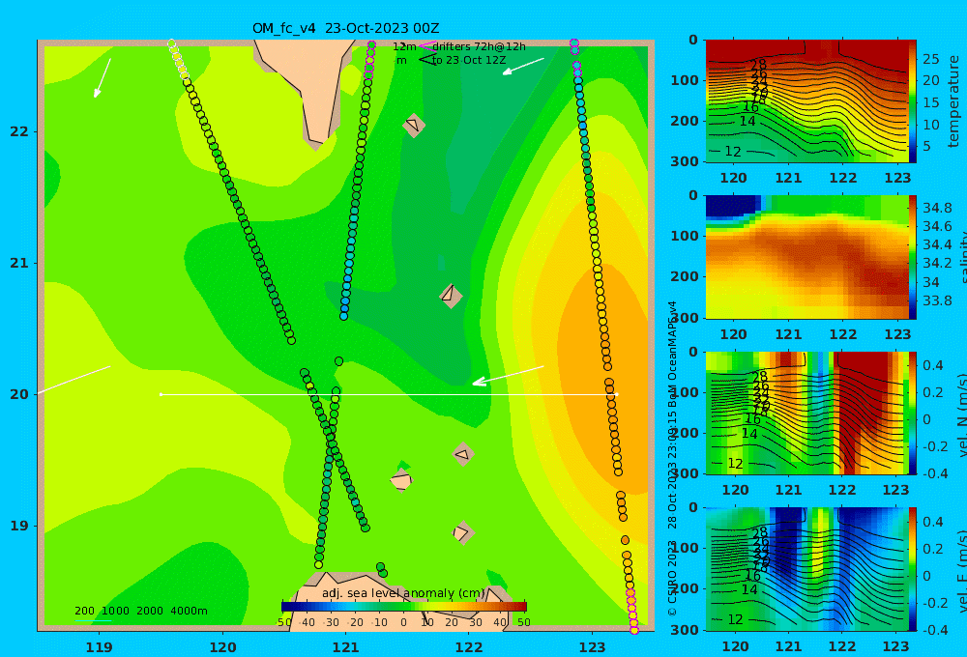Click the salinity colorbar

pos(913,257)
